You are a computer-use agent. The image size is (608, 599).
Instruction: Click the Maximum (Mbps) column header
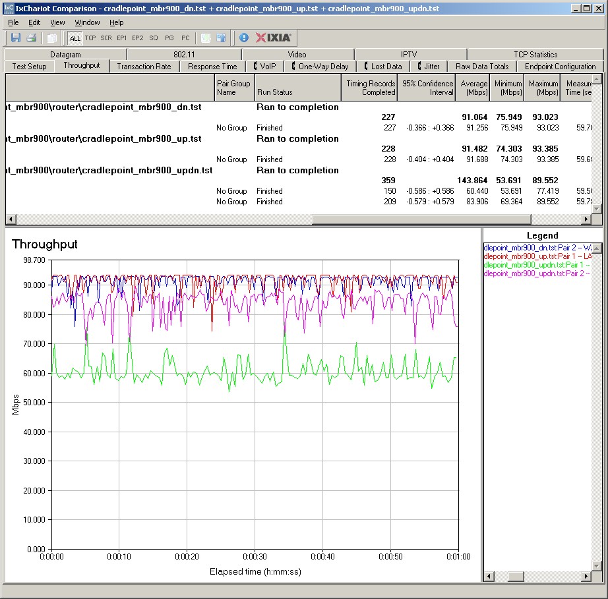tap(542, 88)
